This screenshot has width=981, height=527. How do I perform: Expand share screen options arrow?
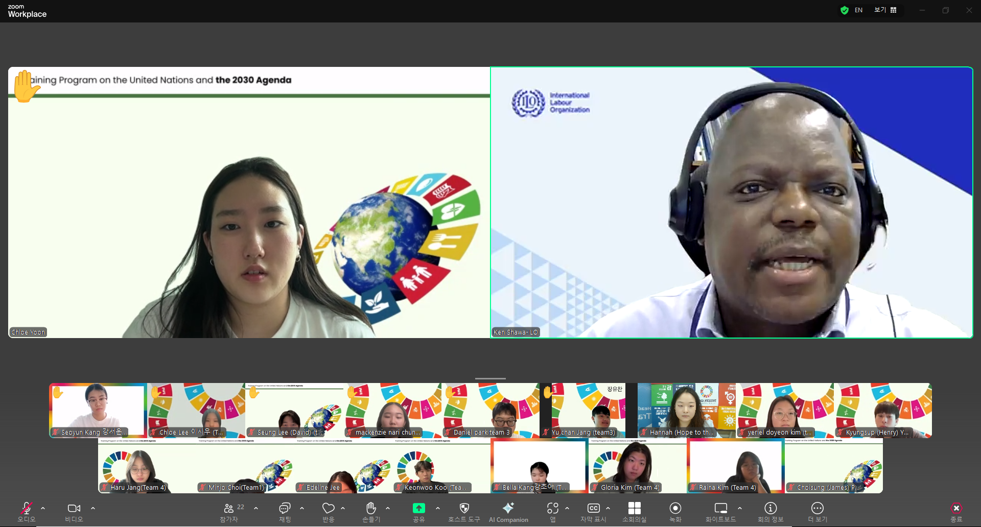click(438, 508)
